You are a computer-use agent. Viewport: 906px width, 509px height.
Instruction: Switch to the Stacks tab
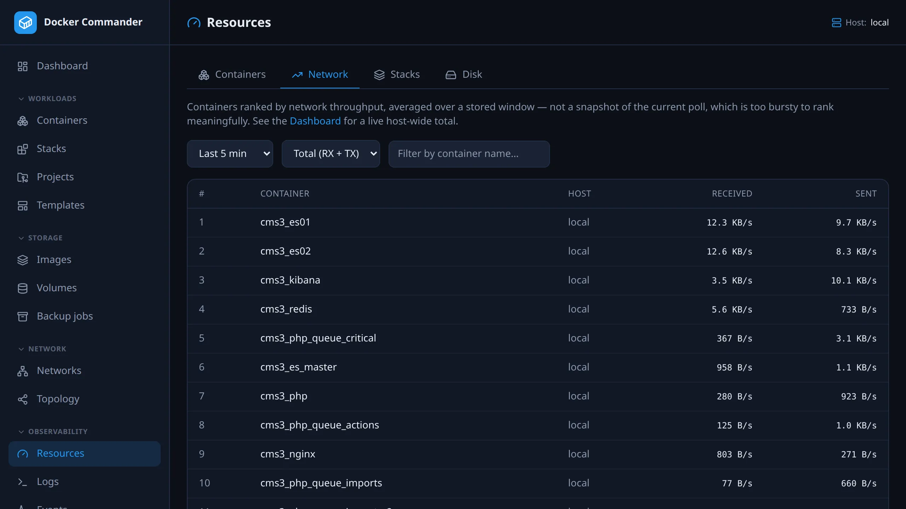[396, 75]
